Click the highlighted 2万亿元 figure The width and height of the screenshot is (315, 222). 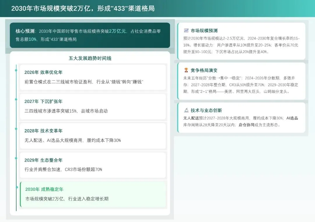[x=118, y=31]
